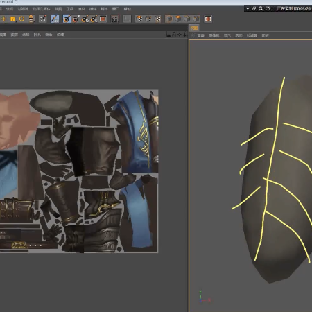Click the red icon at the toolbar's right end
Screen dimensions: 312x312
(x=208, y=19)
